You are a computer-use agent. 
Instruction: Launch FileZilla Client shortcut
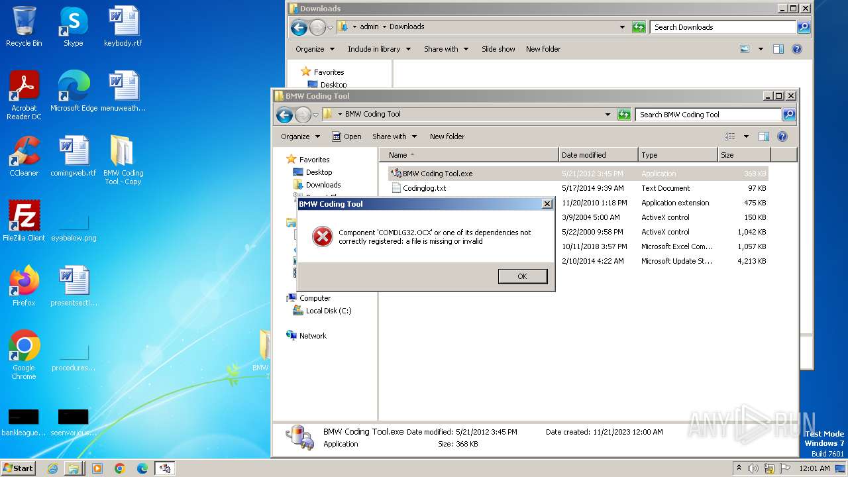pyautogui.click(x=24, y=221)
